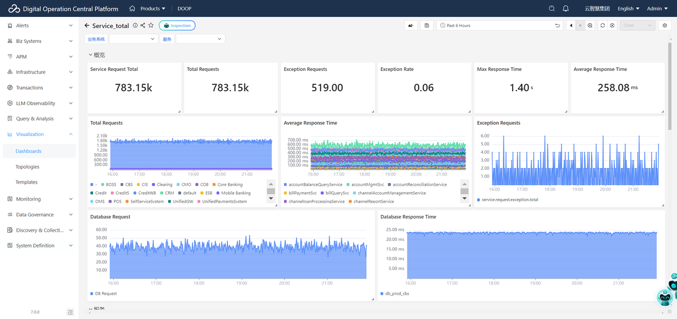Collapse the Visualization sidebar group

tap(40, 134)
